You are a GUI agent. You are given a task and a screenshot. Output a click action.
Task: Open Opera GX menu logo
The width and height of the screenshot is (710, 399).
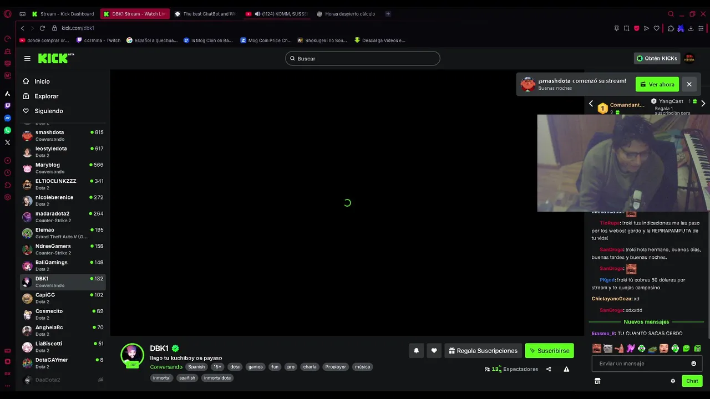7,14
